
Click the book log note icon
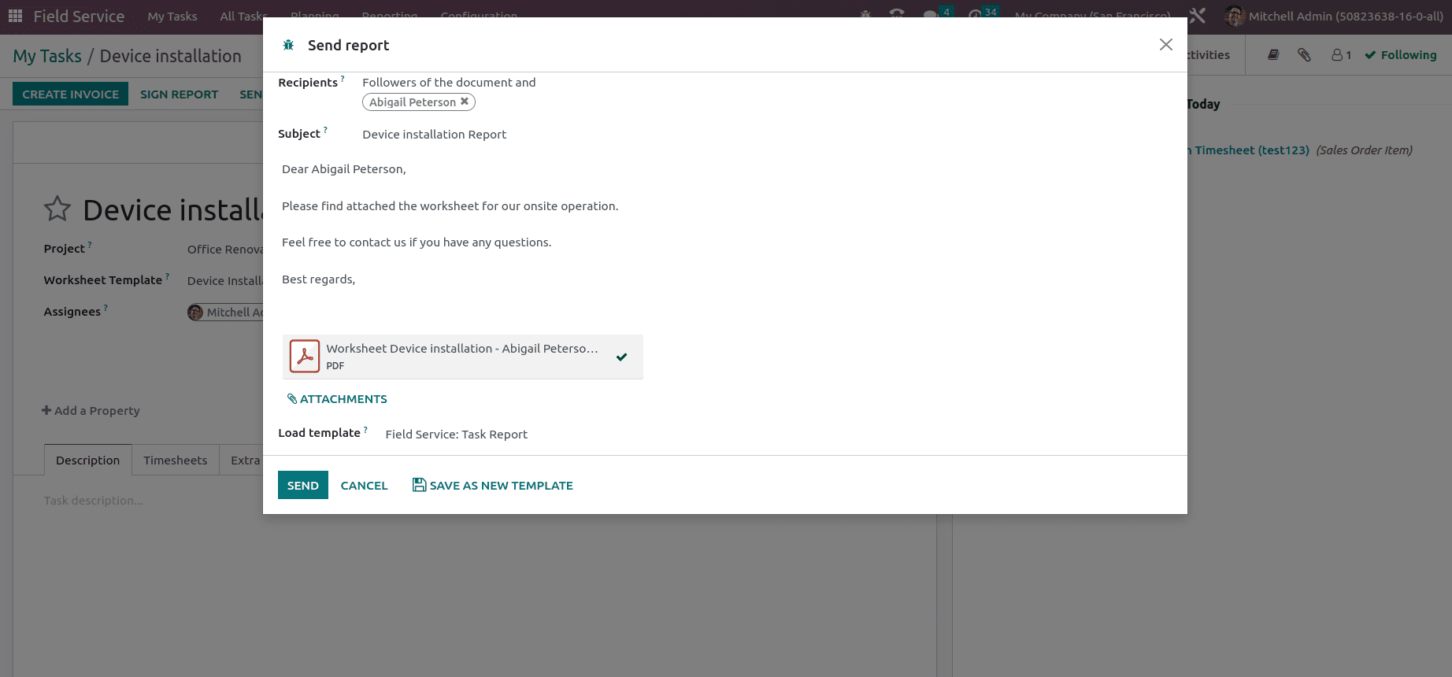pyautogui.click(x=1273, y=55)
